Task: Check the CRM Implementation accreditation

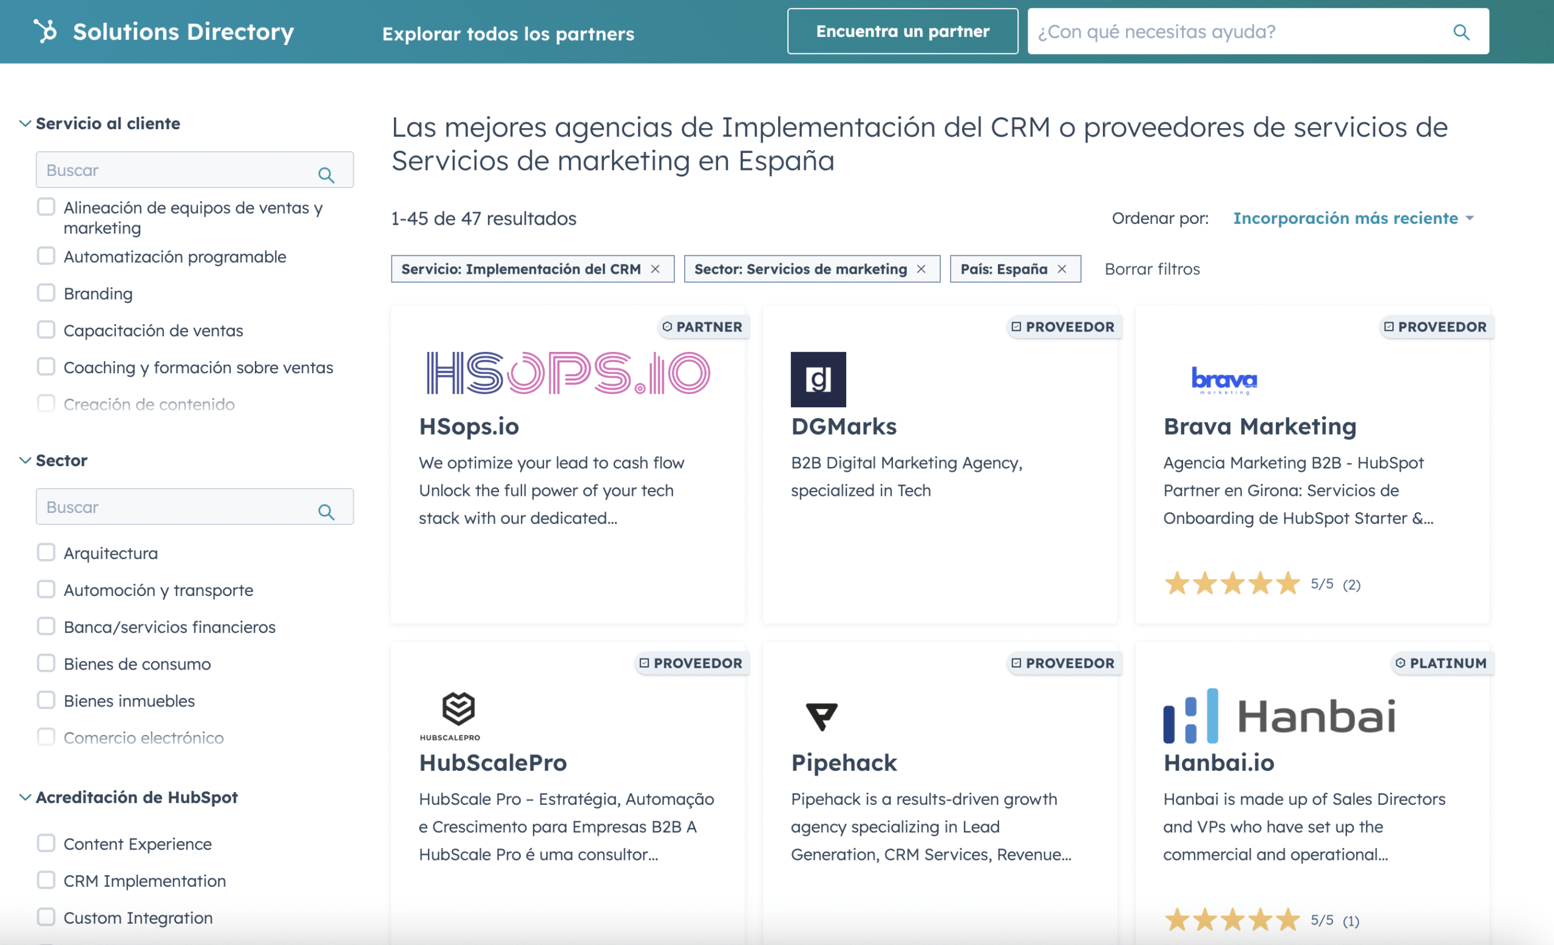Action: pos(46,879)
